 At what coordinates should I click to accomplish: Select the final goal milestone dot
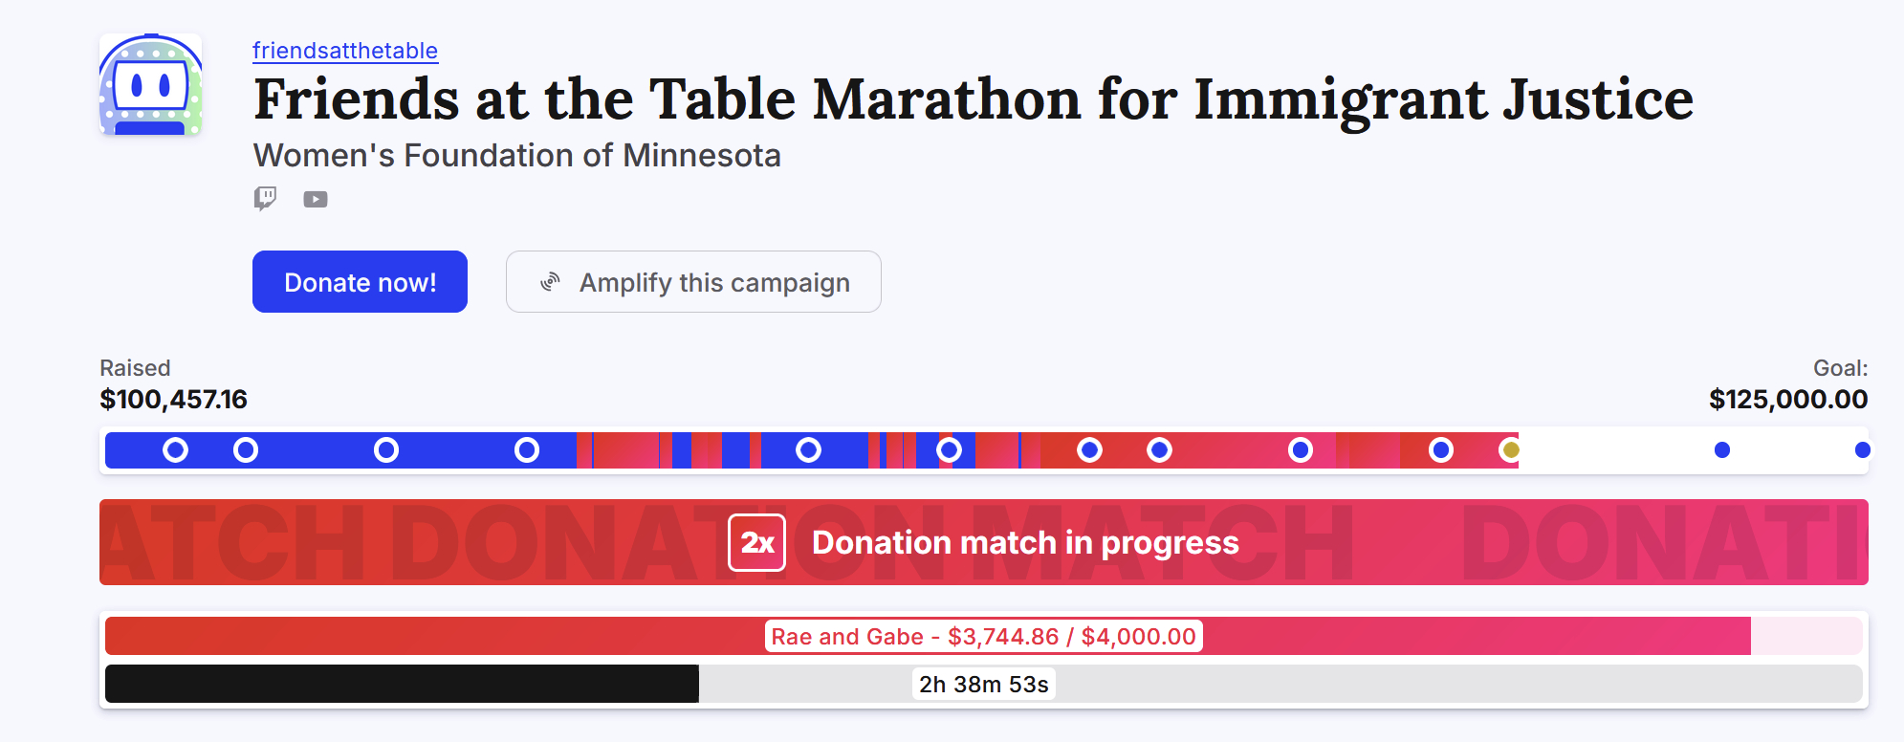pos(1862,450)
